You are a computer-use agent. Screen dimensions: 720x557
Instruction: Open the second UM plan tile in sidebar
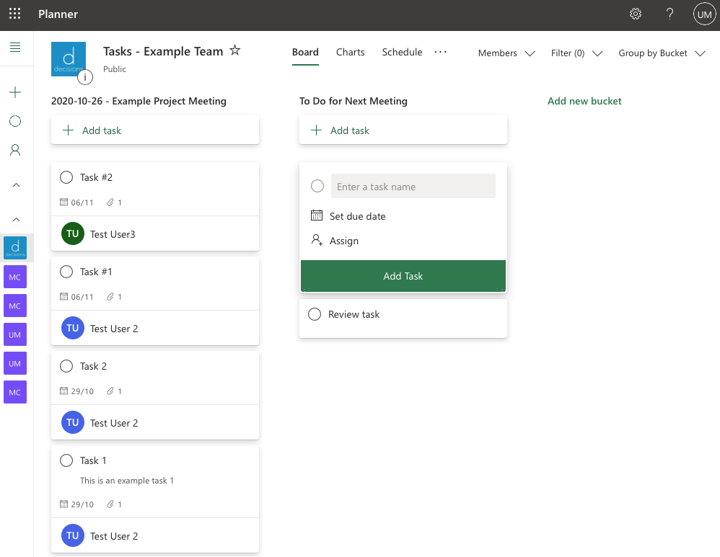pos(15,363)
